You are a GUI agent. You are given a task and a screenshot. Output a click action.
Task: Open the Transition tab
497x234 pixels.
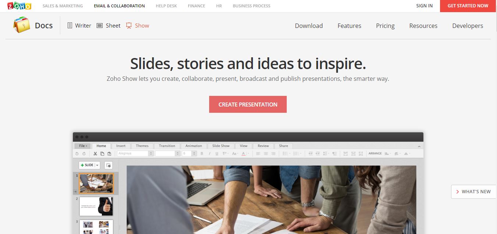(x=167, y=146)
